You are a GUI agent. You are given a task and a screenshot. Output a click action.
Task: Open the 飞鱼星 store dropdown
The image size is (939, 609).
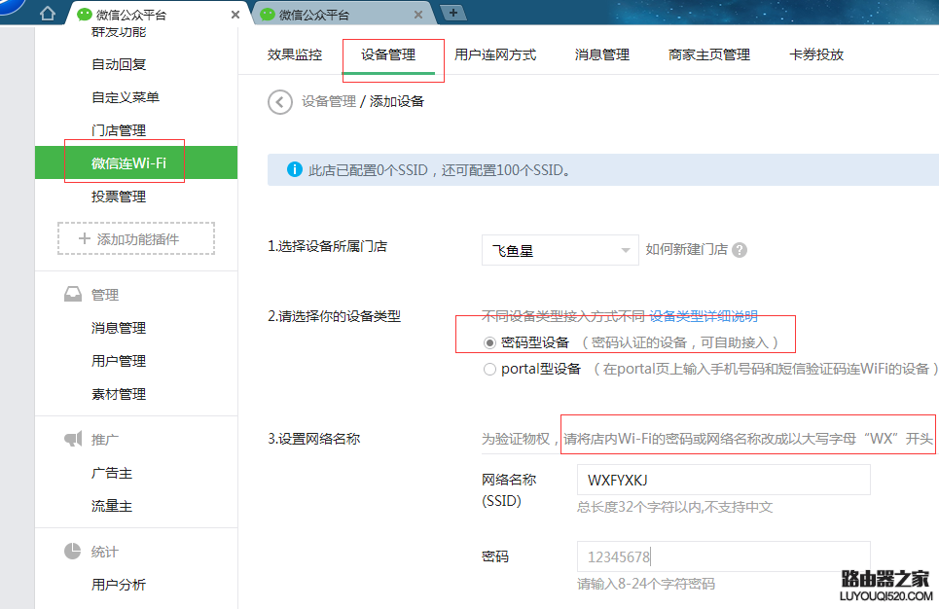[x=560, y=250]
